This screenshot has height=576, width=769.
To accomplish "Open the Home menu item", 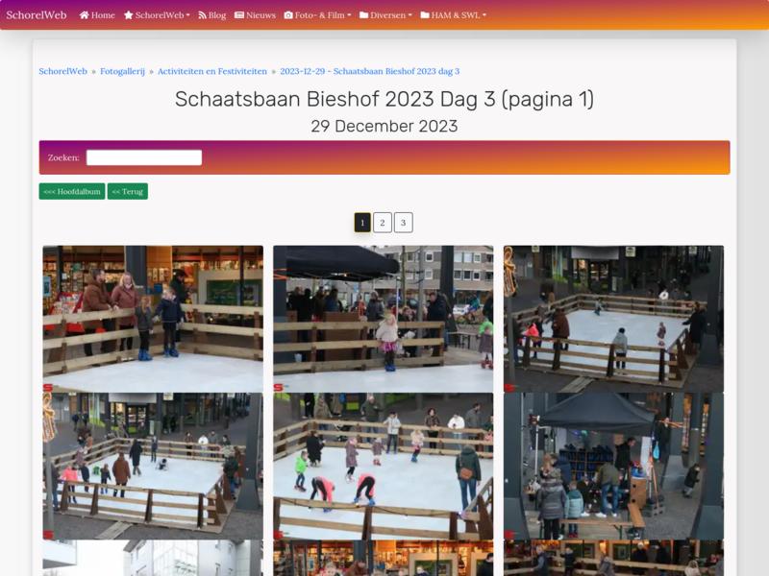I will [x=97, y=15].
